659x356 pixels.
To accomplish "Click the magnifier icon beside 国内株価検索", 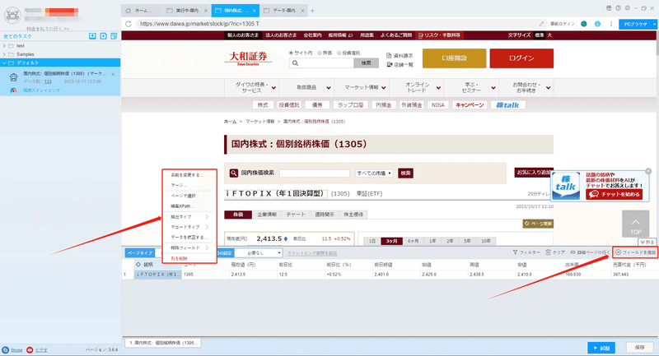I will click(x=234, y=173).
